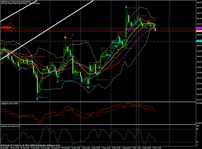Click the orange down arrow on pink line

[x=31, y=55]
